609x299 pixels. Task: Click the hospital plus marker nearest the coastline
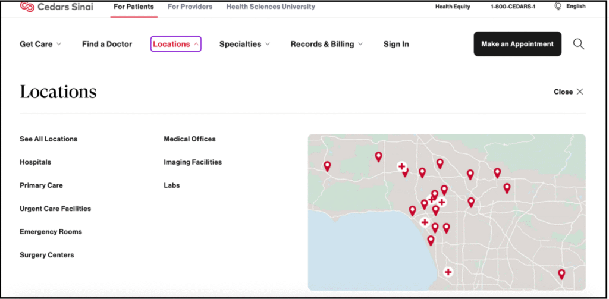click(425, 222)
